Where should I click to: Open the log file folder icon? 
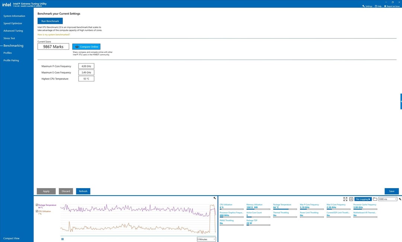tap(375, 199)
